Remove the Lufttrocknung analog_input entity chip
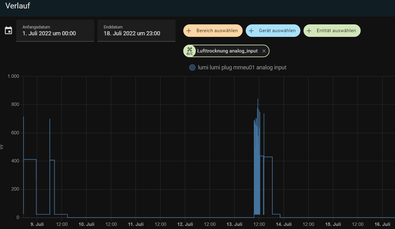 tap(264, 51)
